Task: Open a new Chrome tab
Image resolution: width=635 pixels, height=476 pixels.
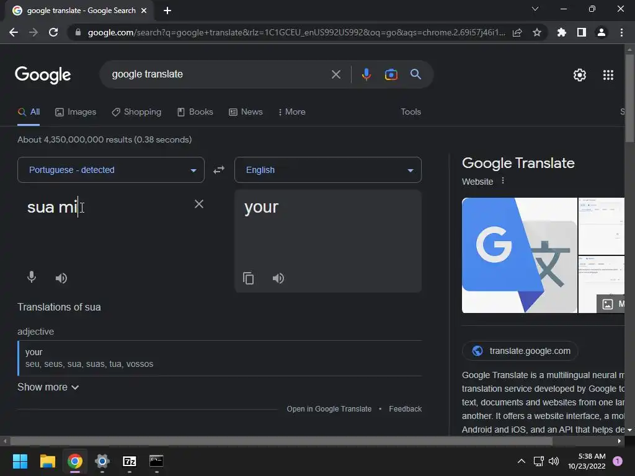Action: 167,11
